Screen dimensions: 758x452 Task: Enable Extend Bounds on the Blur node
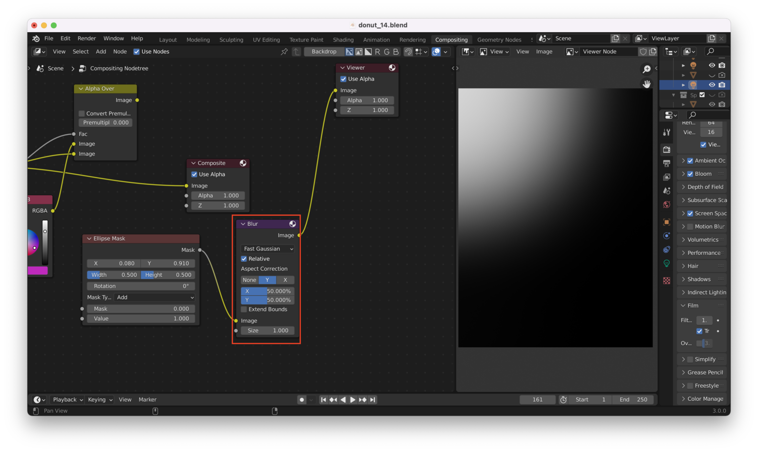244,309
